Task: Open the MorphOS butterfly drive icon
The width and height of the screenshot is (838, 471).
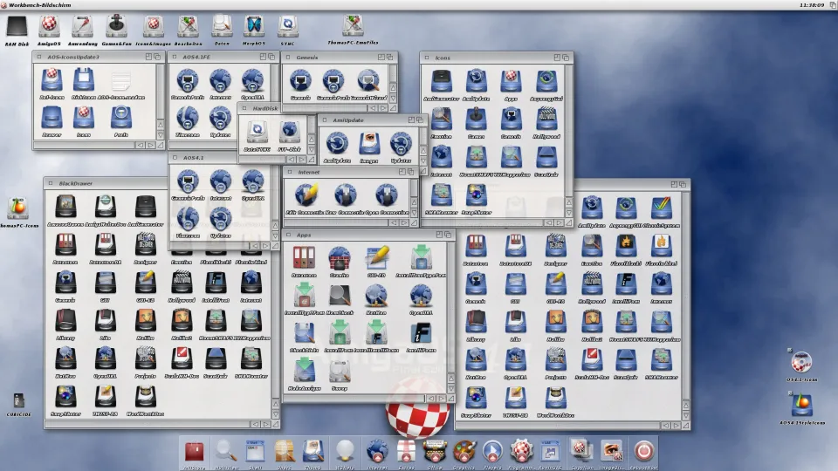Action: pos(254,27)
